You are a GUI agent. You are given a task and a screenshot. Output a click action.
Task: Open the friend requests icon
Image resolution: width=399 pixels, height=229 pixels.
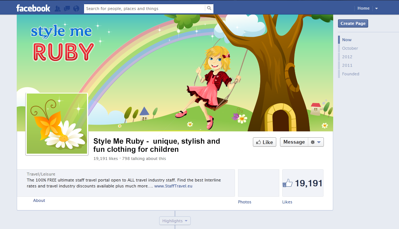pos(58,9)
